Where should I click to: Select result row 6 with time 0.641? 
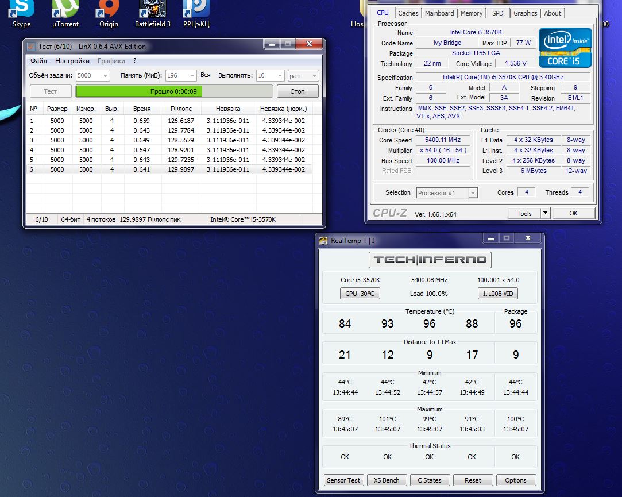pos(170,169)
